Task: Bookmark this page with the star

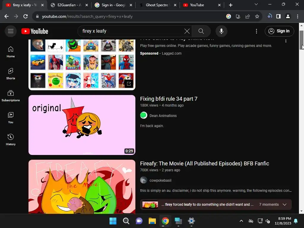Action: point(257,17)
